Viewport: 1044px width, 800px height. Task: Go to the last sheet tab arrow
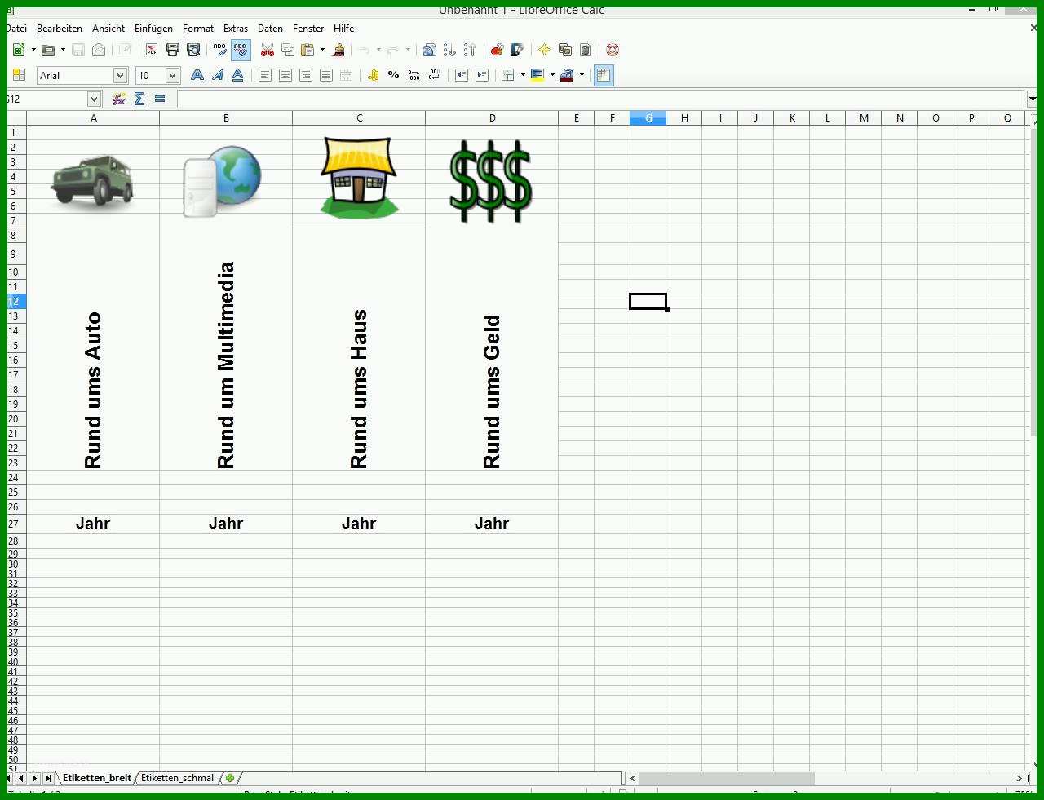click(x=48, y=778)
